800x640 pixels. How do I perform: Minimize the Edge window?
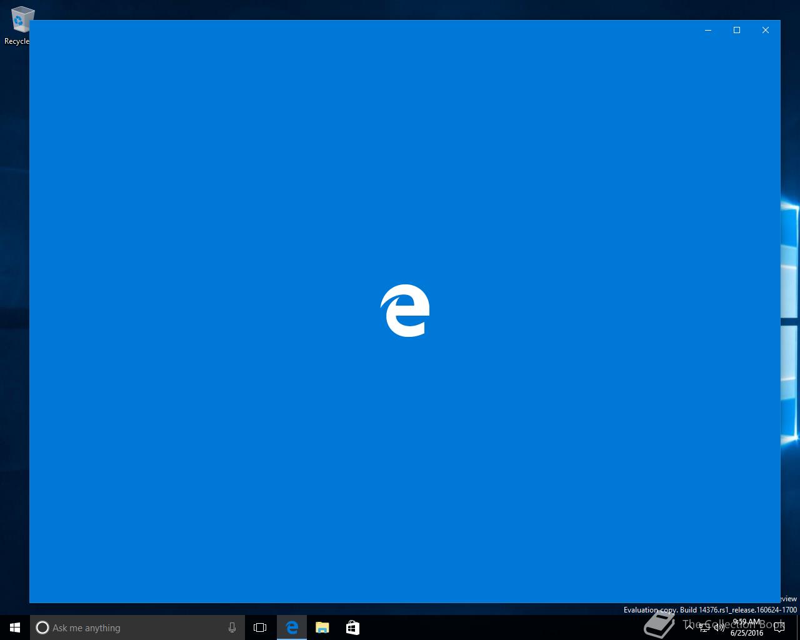pos(708,30)
